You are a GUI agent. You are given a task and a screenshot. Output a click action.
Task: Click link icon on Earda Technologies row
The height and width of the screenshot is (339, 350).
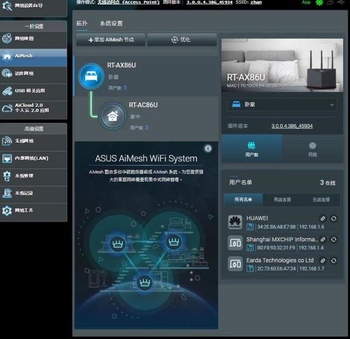click(323, 260)
